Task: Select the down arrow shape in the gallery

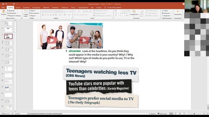Action: click(124, 13)
